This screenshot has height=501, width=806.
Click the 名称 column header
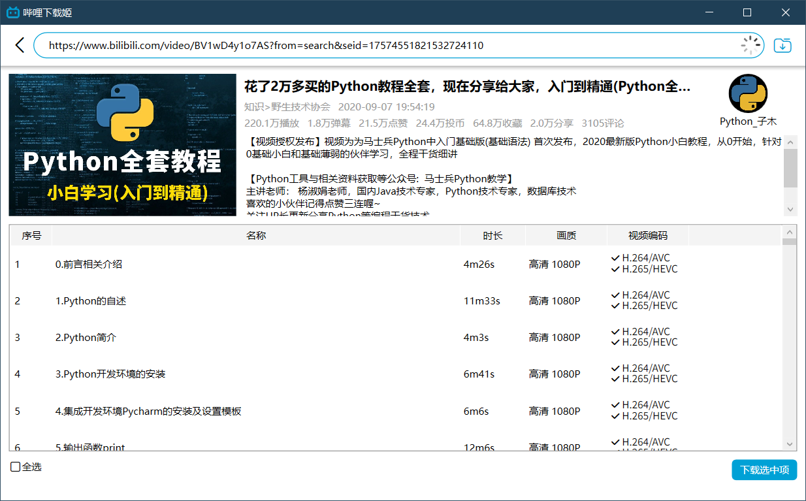coord(256,236)
